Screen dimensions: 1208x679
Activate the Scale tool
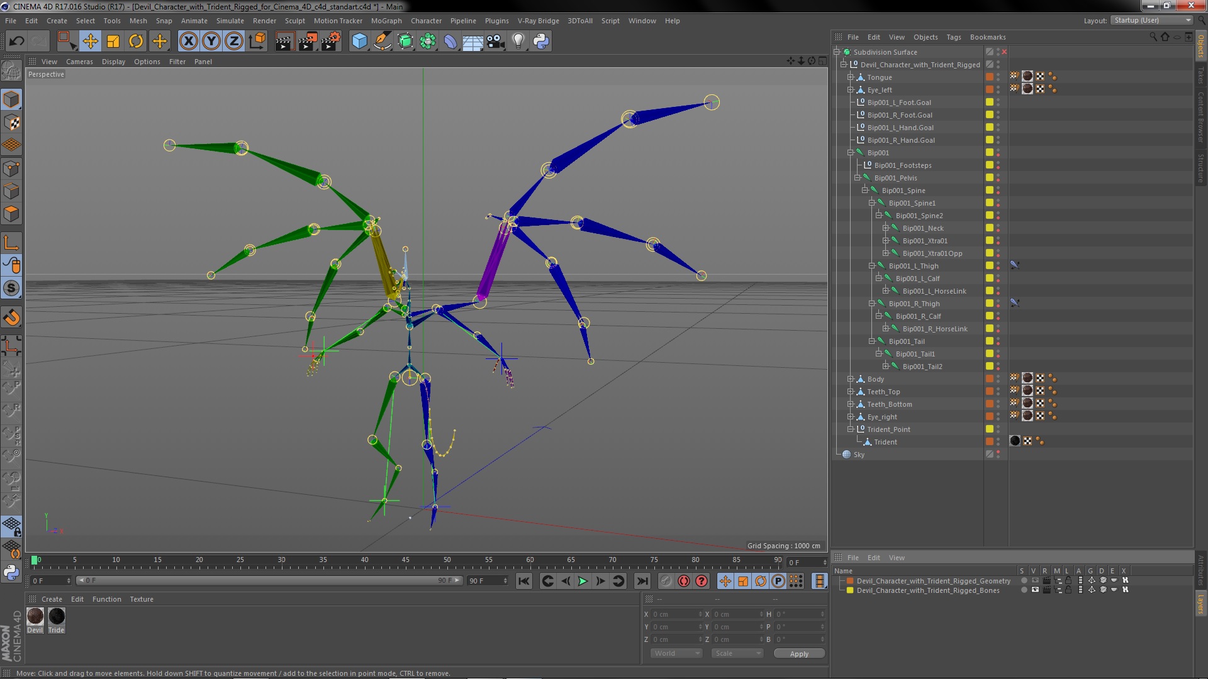(113, 41)
